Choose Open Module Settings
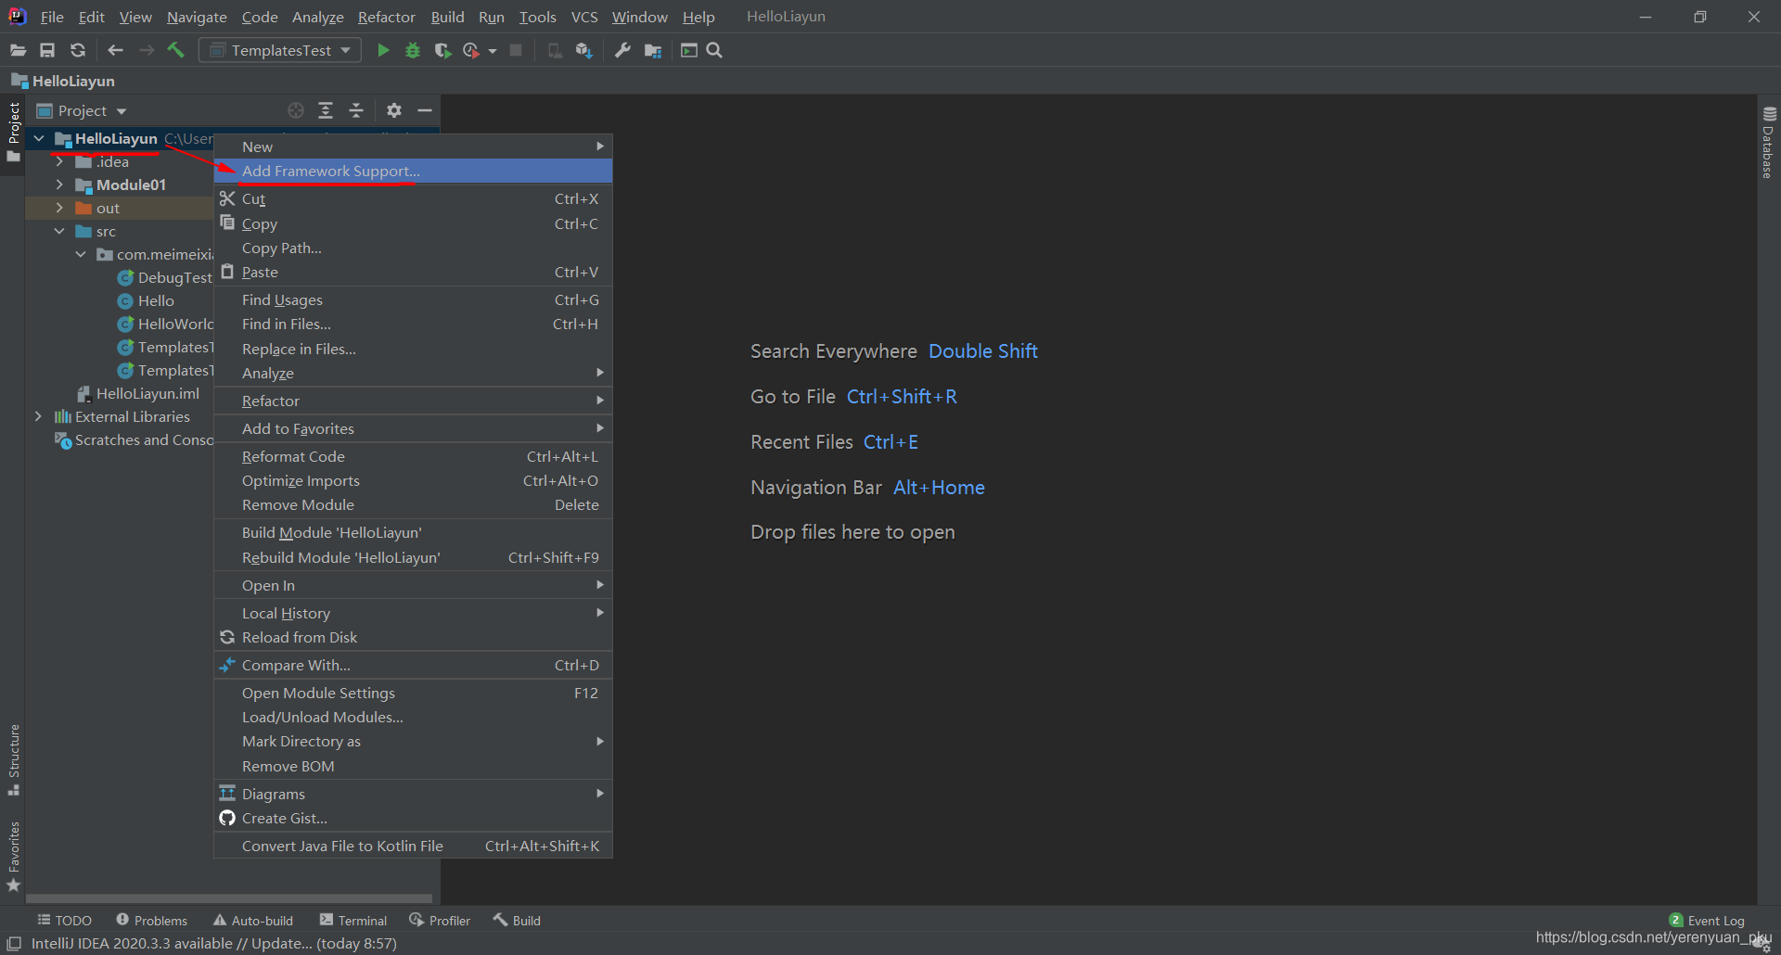This screenshot has height=955, width=1781. [413, 693]
